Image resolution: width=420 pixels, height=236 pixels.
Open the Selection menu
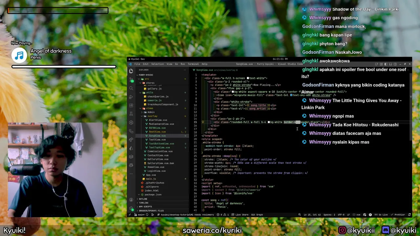[157, 64]
